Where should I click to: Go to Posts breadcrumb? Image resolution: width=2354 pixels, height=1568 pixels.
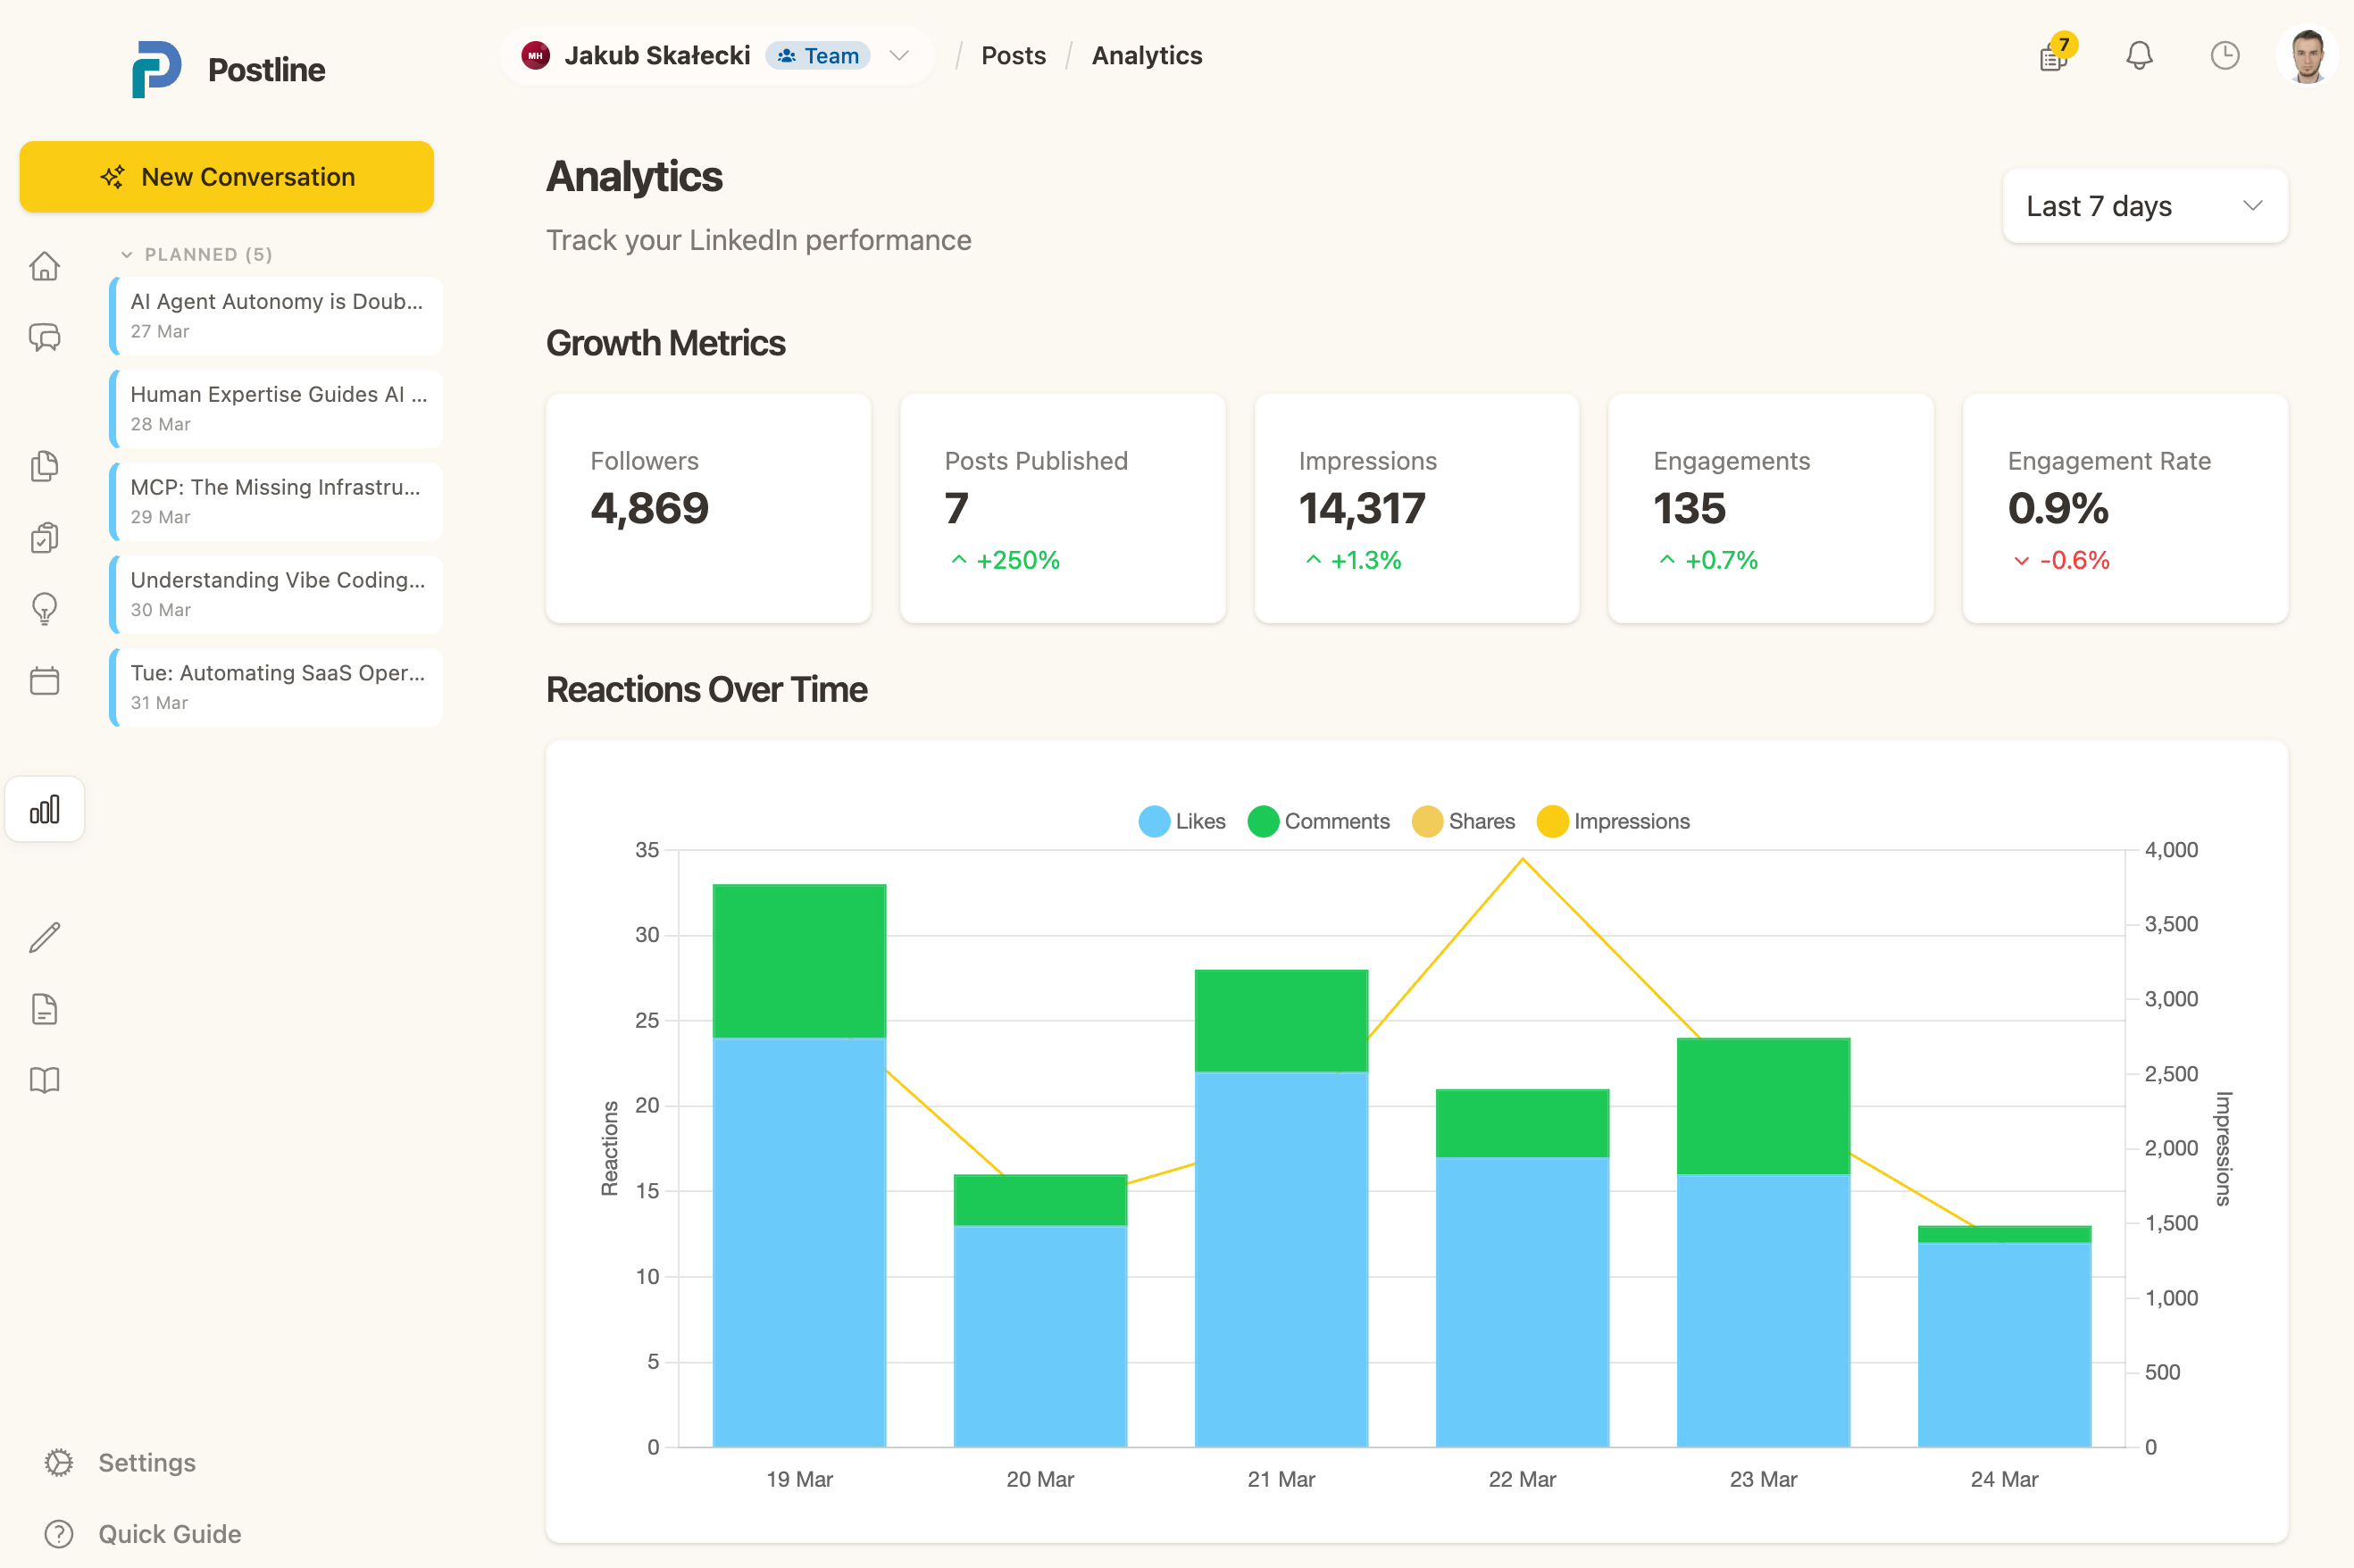(x=1013, y=56)
